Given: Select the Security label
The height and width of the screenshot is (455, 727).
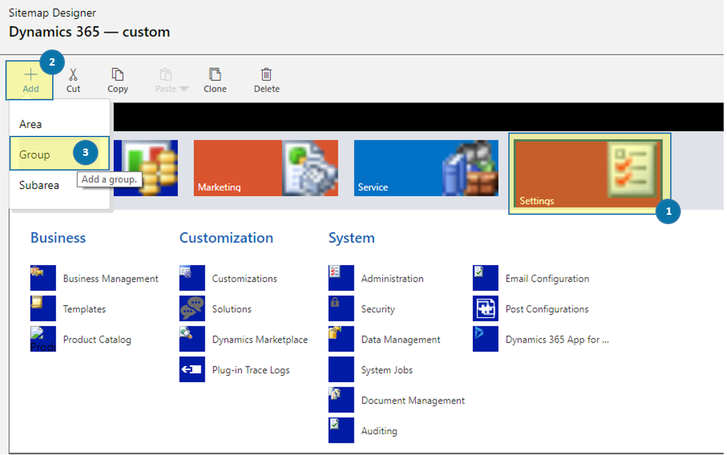Looking at the screenshot, I should tap(378, 309).
